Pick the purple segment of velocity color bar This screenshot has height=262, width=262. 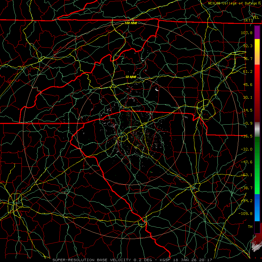pos(257,32)
